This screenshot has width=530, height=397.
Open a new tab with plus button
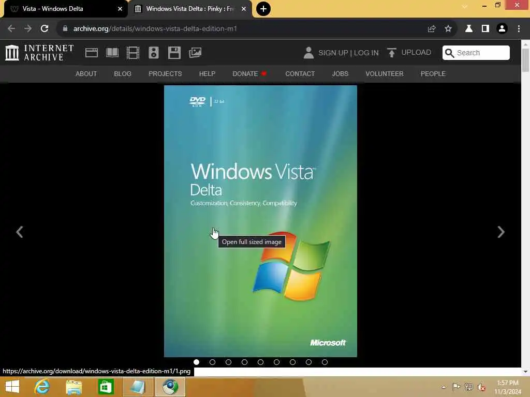coord(263,9)
